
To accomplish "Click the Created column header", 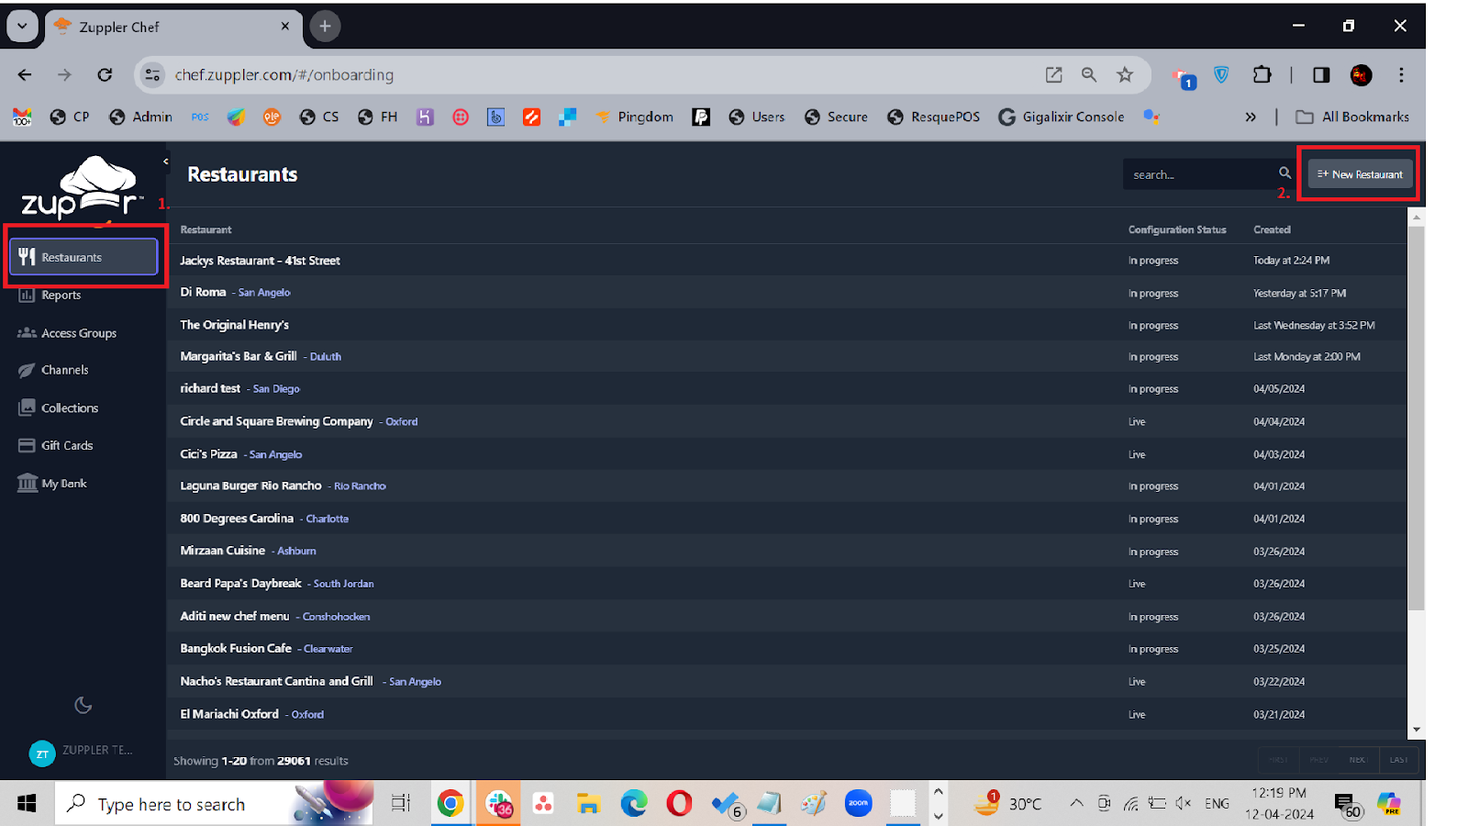I will coord(1272,229).
